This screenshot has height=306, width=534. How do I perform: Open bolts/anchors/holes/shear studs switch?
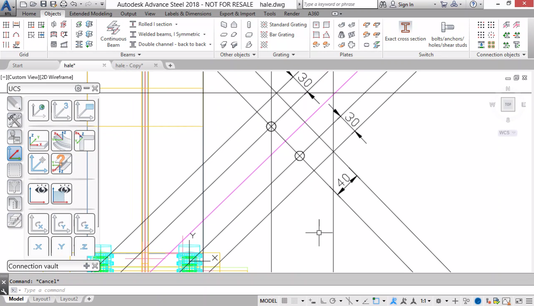point(448,34)
